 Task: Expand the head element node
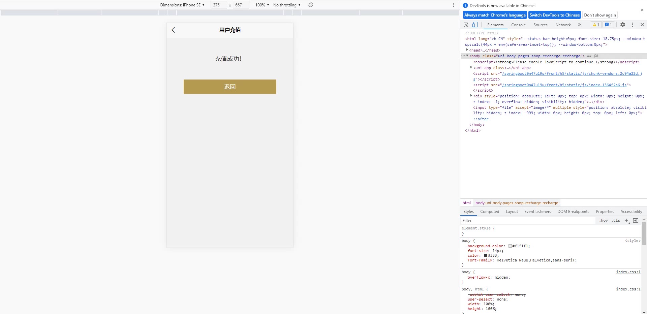(467, 50)
